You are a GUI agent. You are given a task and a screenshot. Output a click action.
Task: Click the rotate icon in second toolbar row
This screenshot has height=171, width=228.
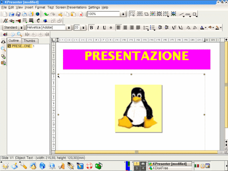click(x=38, y=21)
